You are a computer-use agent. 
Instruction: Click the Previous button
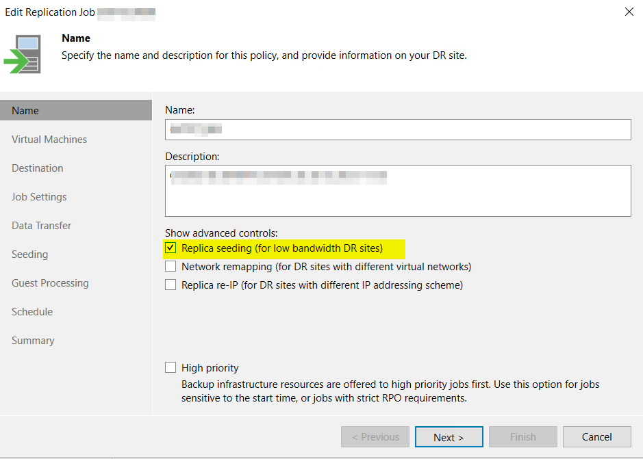[375, 437]
